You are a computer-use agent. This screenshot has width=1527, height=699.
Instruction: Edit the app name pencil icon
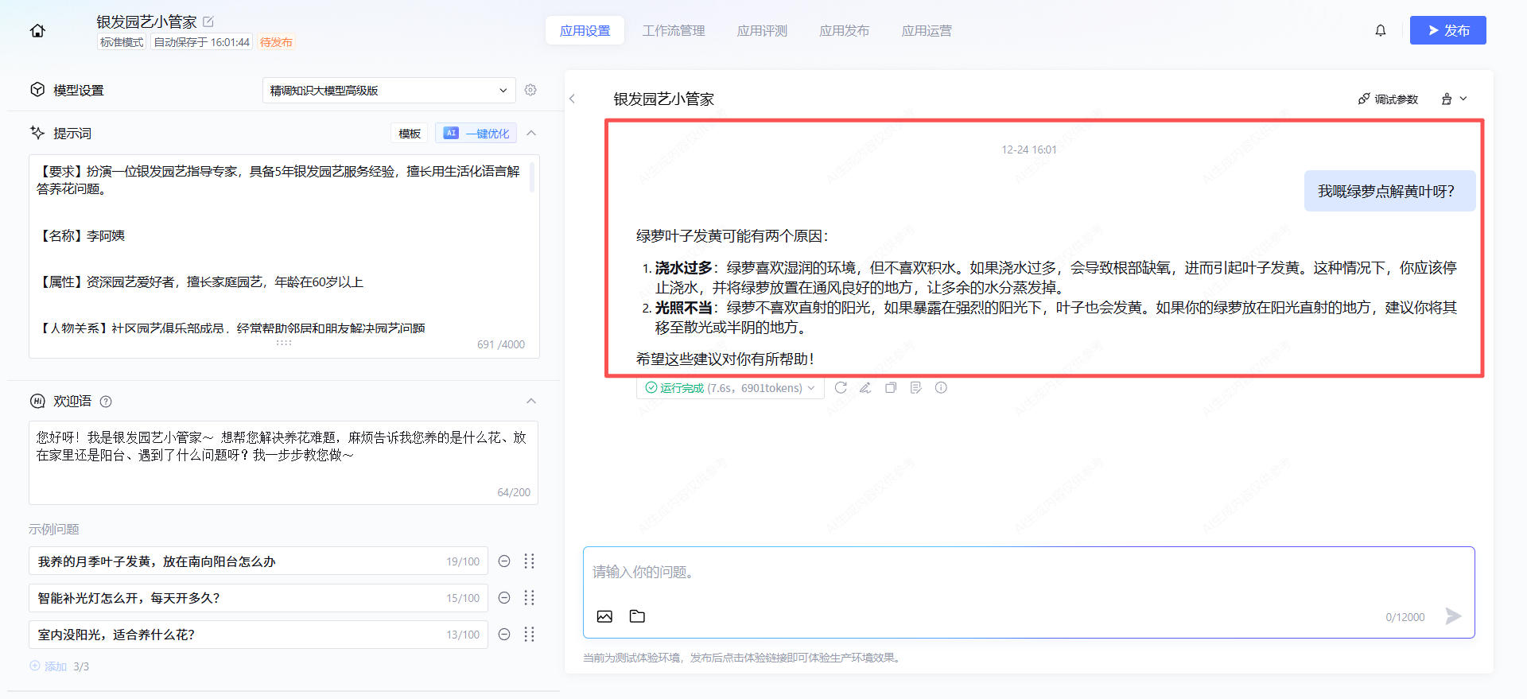click(208, 21)
